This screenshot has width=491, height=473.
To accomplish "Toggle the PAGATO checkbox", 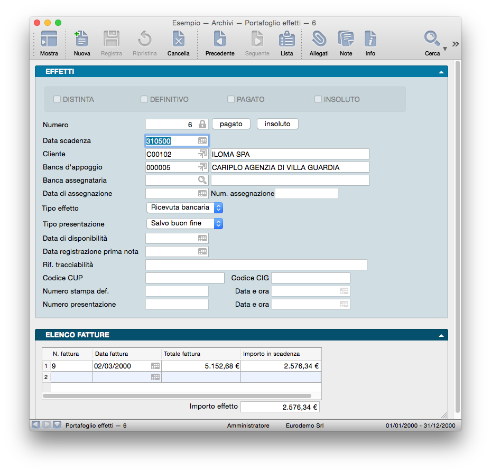I will click(231, 99).
